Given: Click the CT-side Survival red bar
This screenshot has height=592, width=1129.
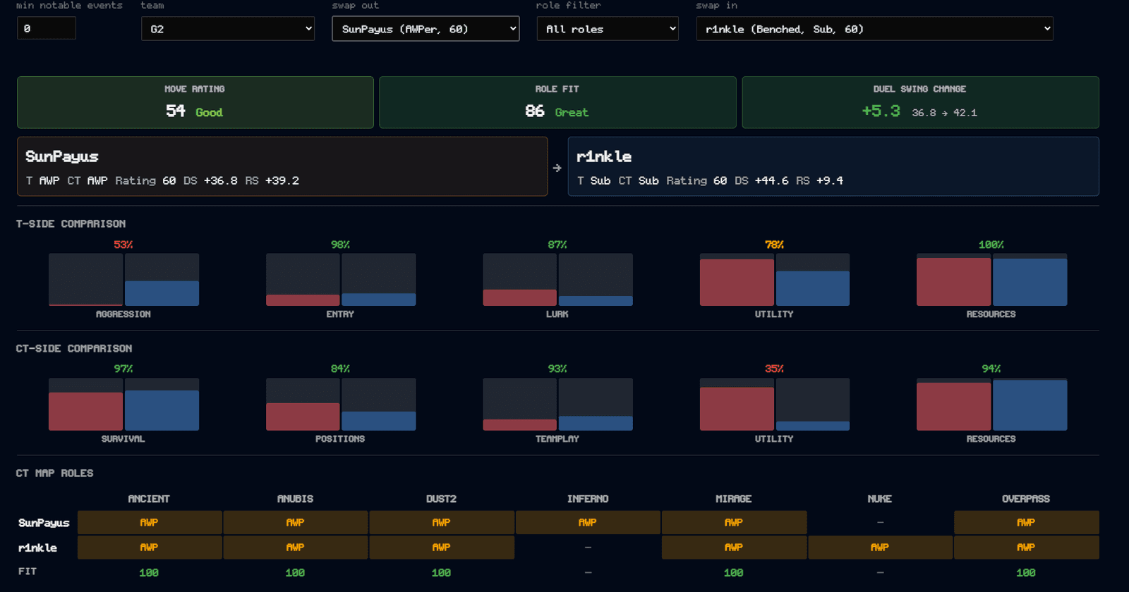Looking at the screenshot, I should 86,412.
